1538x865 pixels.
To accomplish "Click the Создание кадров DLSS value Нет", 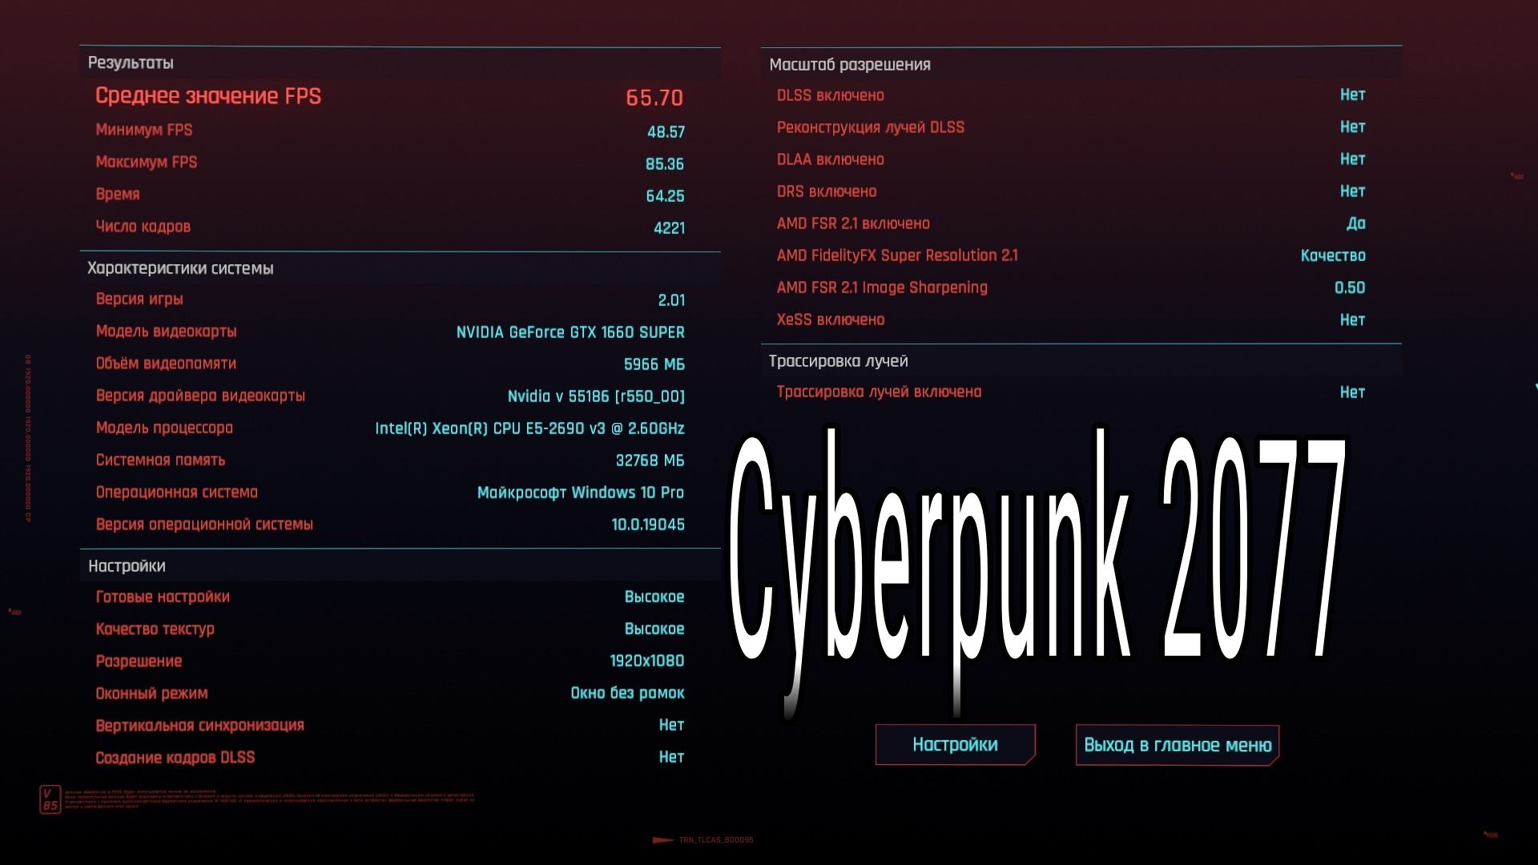I will click(671, 757).
